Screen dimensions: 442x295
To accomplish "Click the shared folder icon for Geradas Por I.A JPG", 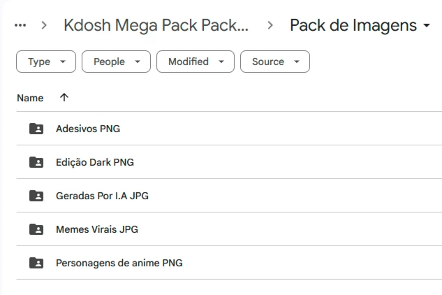I will coord(36,196).
